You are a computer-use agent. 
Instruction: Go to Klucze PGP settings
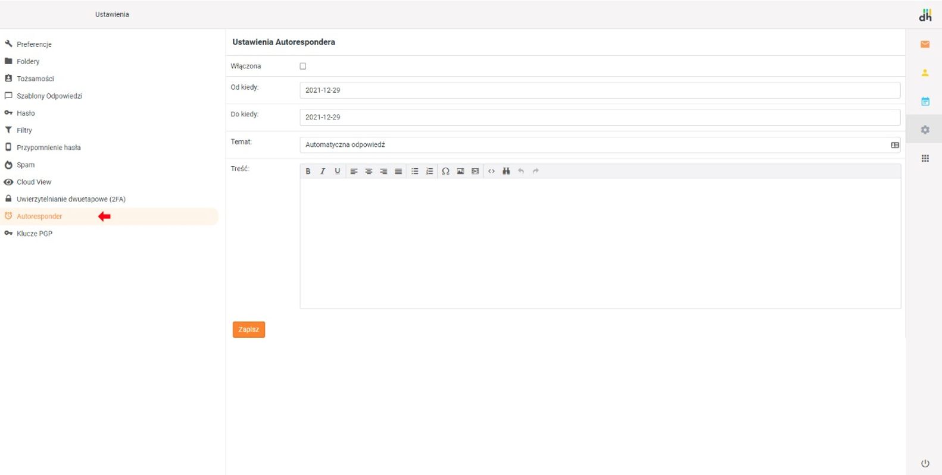[x=35, y=234]
